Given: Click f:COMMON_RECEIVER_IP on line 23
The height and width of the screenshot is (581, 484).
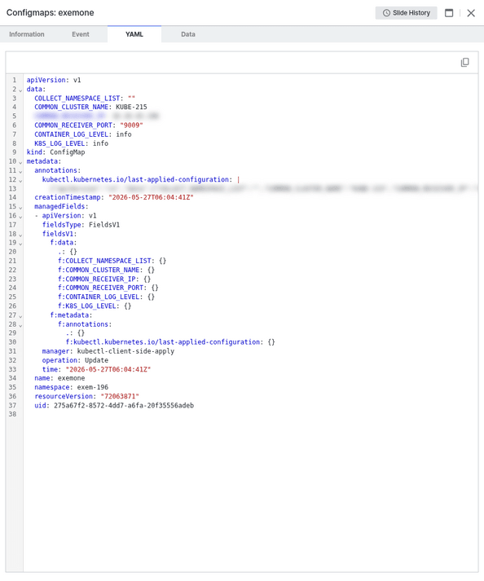Looking at the screenshot, I should 97,279.
